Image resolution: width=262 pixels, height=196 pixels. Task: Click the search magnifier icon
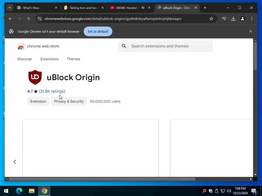coord(124,46)
